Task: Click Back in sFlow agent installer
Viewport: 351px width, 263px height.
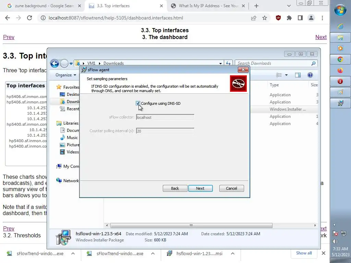Action: 175,188
